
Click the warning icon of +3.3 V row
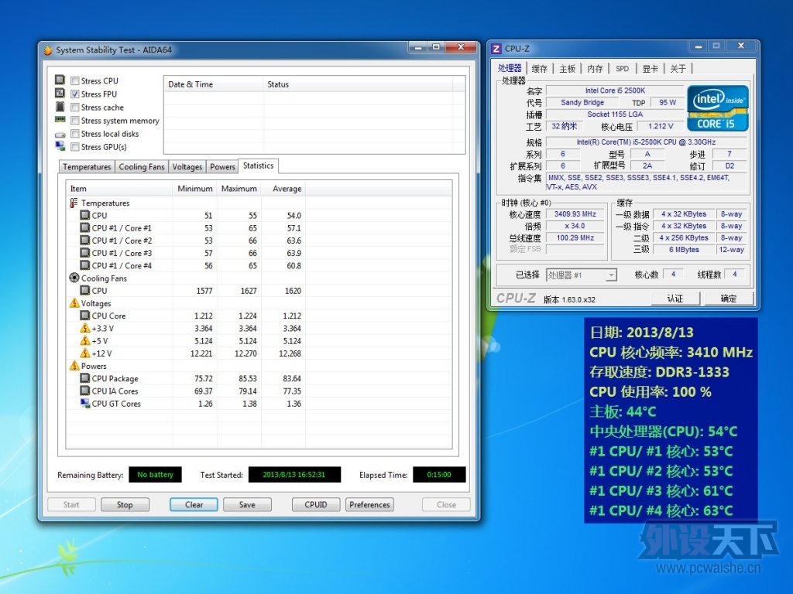[x=85, y=328]
